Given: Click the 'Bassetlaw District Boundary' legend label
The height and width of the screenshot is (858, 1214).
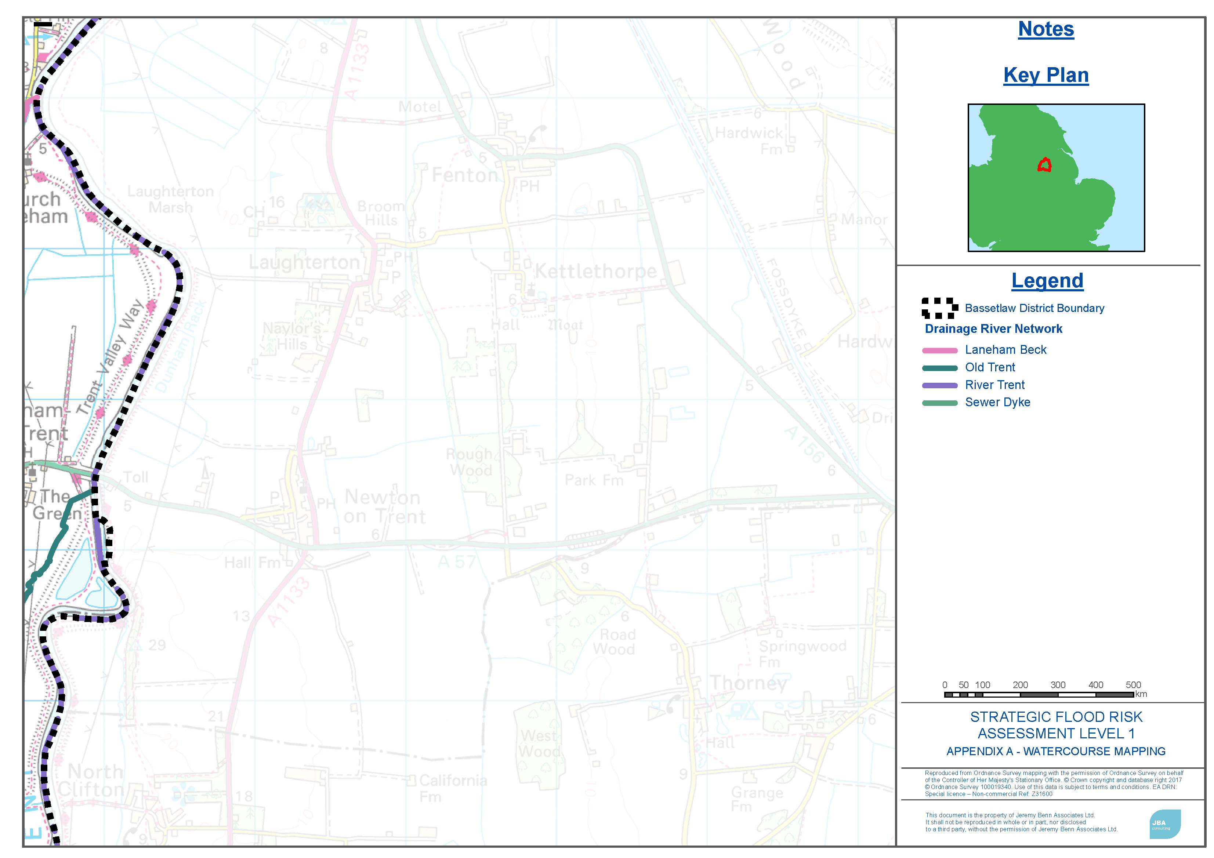Looking at the screenshot, I should 1034,308.
